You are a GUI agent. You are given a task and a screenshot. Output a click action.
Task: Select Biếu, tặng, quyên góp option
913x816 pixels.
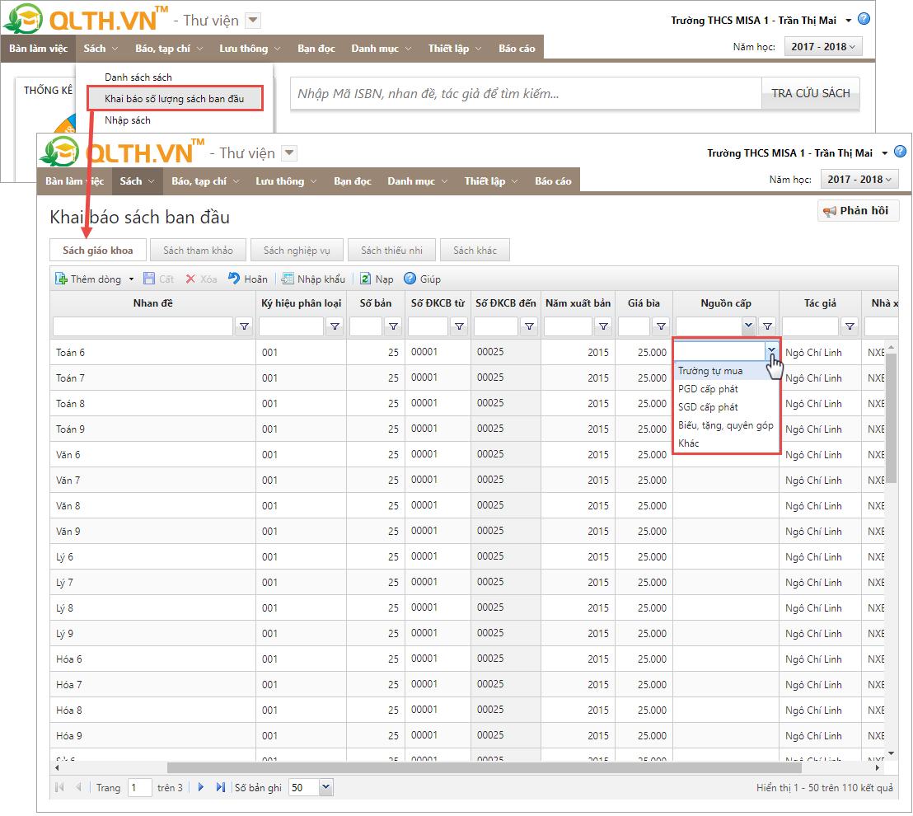pos(725,425)
